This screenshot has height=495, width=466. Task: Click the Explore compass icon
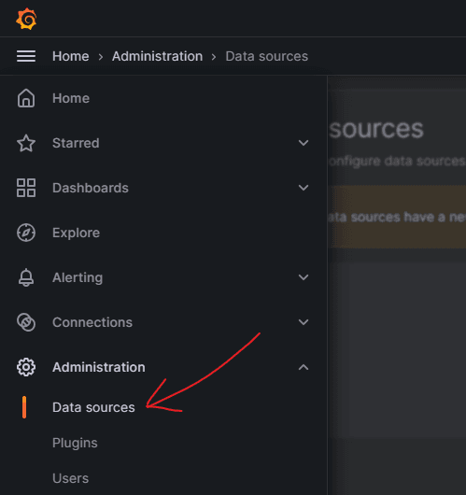(x=26, y=233)
